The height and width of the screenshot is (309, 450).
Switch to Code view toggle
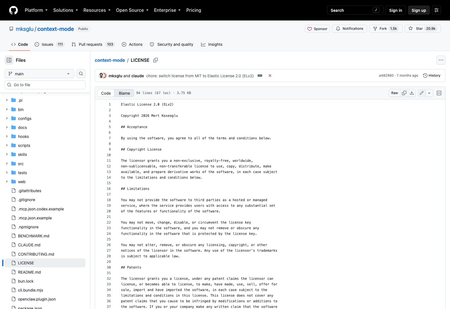[x=106, y=93]
